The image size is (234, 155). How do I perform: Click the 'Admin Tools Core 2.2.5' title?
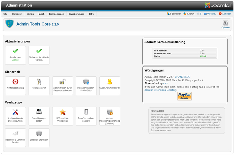pyautogui.click(x=38, y=24)
